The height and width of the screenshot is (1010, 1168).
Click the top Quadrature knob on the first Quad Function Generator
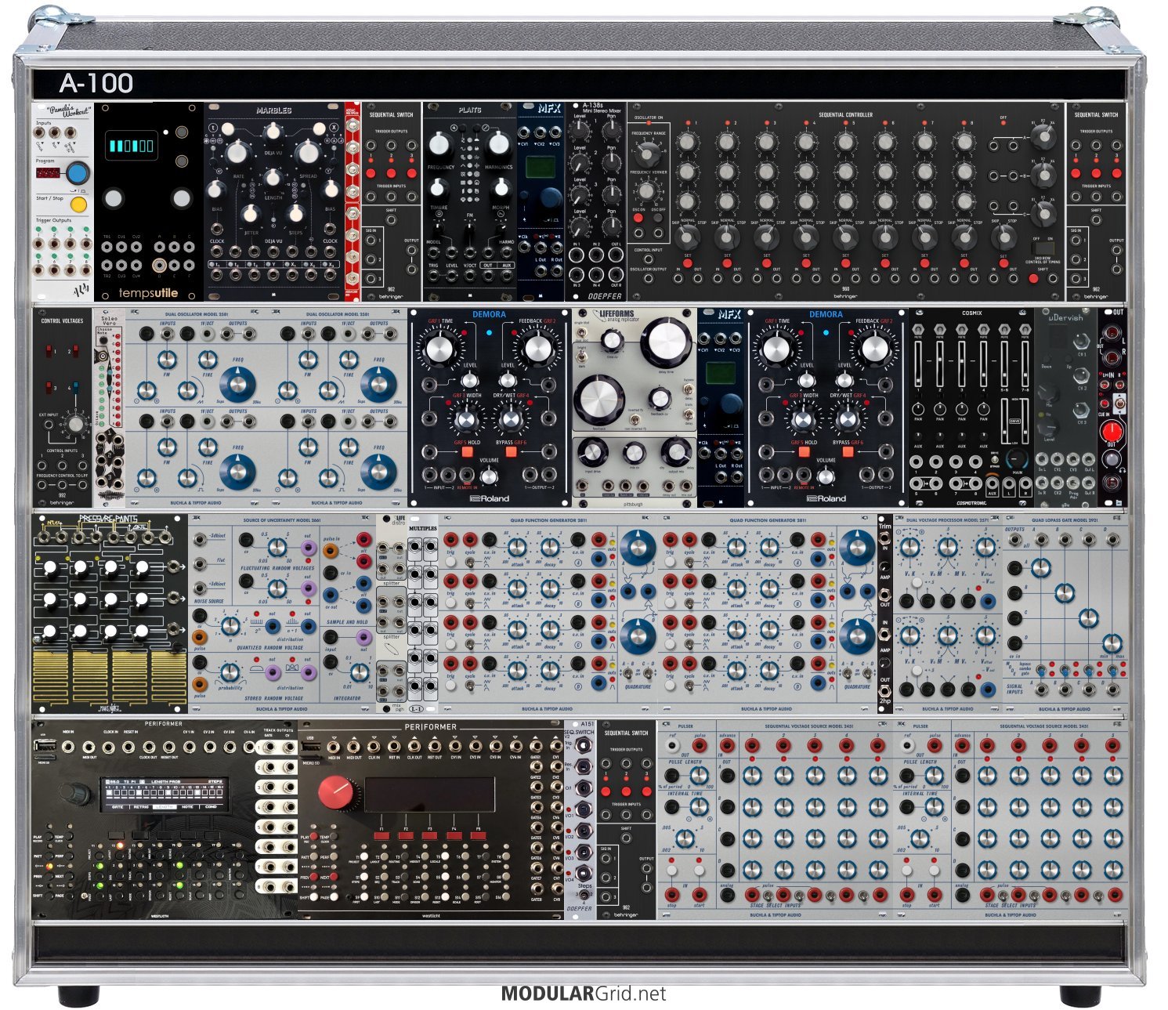click(x=639, y=548)
